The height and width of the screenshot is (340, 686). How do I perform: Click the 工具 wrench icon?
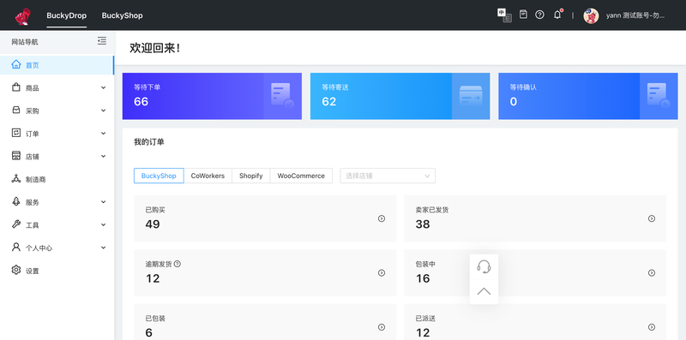coord(16,224)
